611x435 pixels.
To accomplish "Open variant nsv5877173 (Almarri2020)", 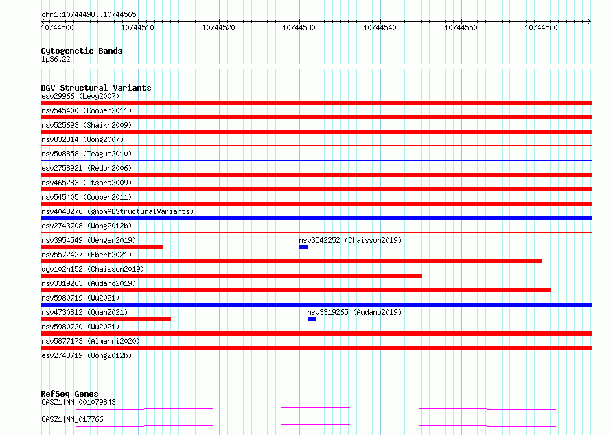I will pyautogui.click(x=91, y=341).
